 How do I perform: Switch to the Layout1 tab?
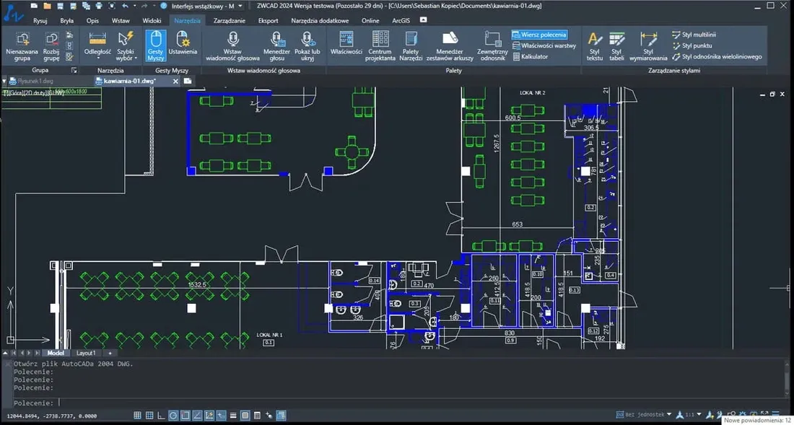(87, 353)
